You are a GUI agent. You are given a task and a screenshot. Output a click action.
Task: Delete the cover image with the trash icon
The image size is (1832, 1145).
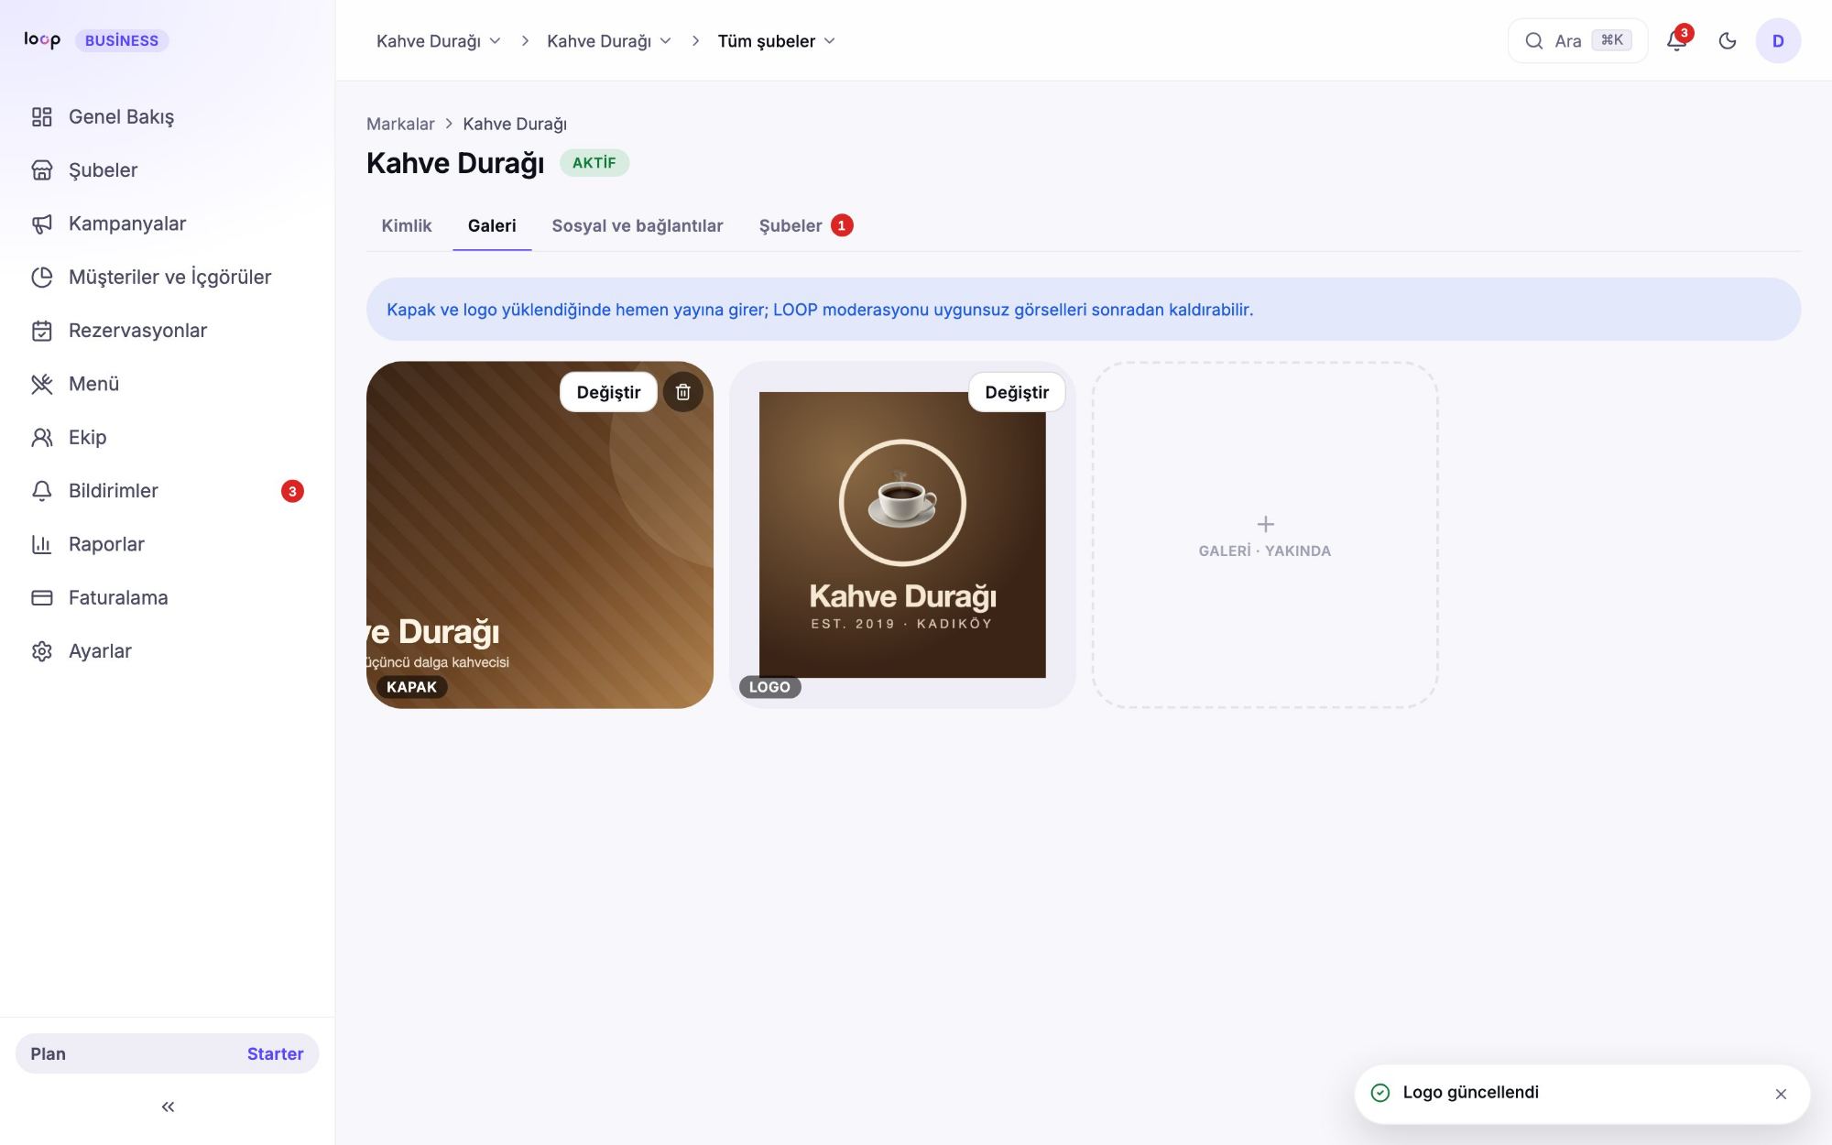coord(683,392)
